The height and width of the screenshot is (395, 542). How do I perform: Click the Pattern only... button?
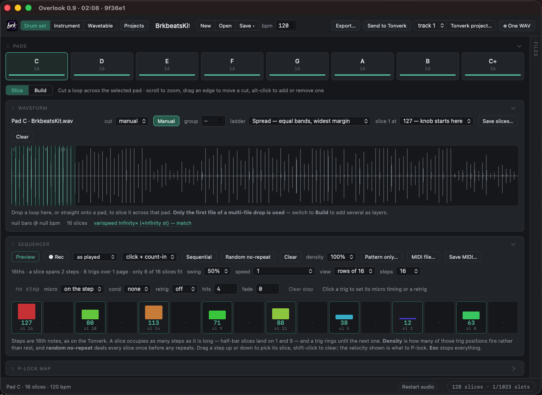coord(381,257)
